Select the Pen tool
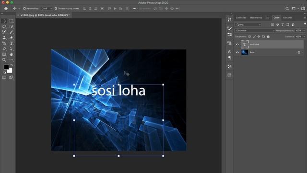The image size is (307, 173). [4, 49]
